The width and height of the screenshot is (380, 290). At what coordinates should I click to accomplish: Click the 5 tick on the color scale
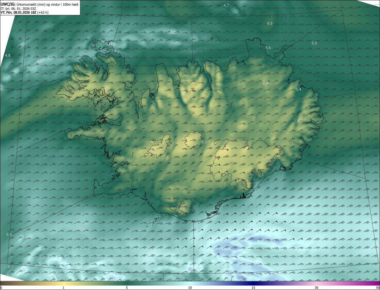pyautogui.click(x=127, y=288)
